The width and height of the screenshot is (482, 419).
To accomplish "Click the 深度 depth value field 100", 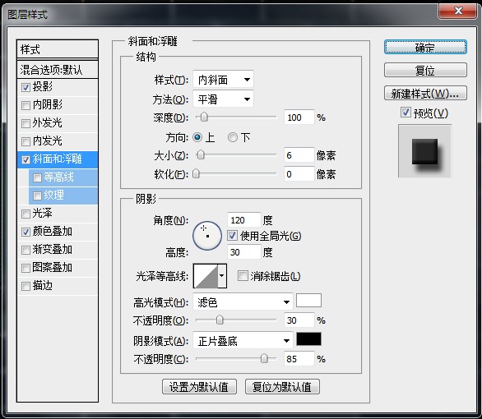I will [299, 117].
